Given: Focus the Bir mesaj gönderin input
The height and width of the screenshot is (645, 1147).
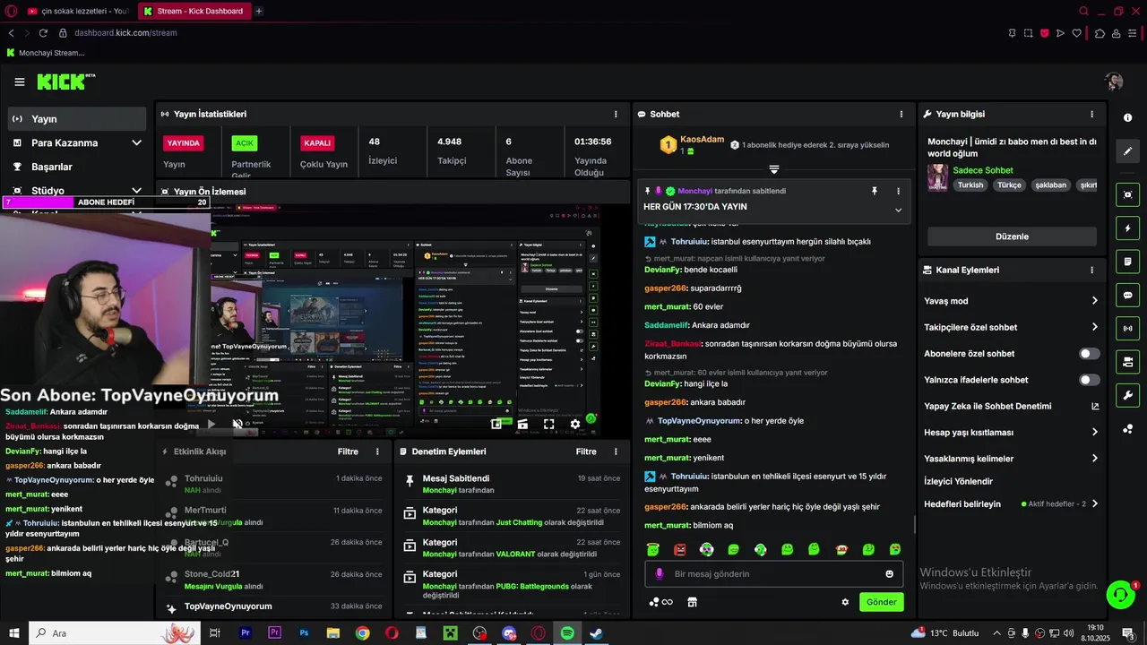Looking at the screenshot, I should [774, 574].
